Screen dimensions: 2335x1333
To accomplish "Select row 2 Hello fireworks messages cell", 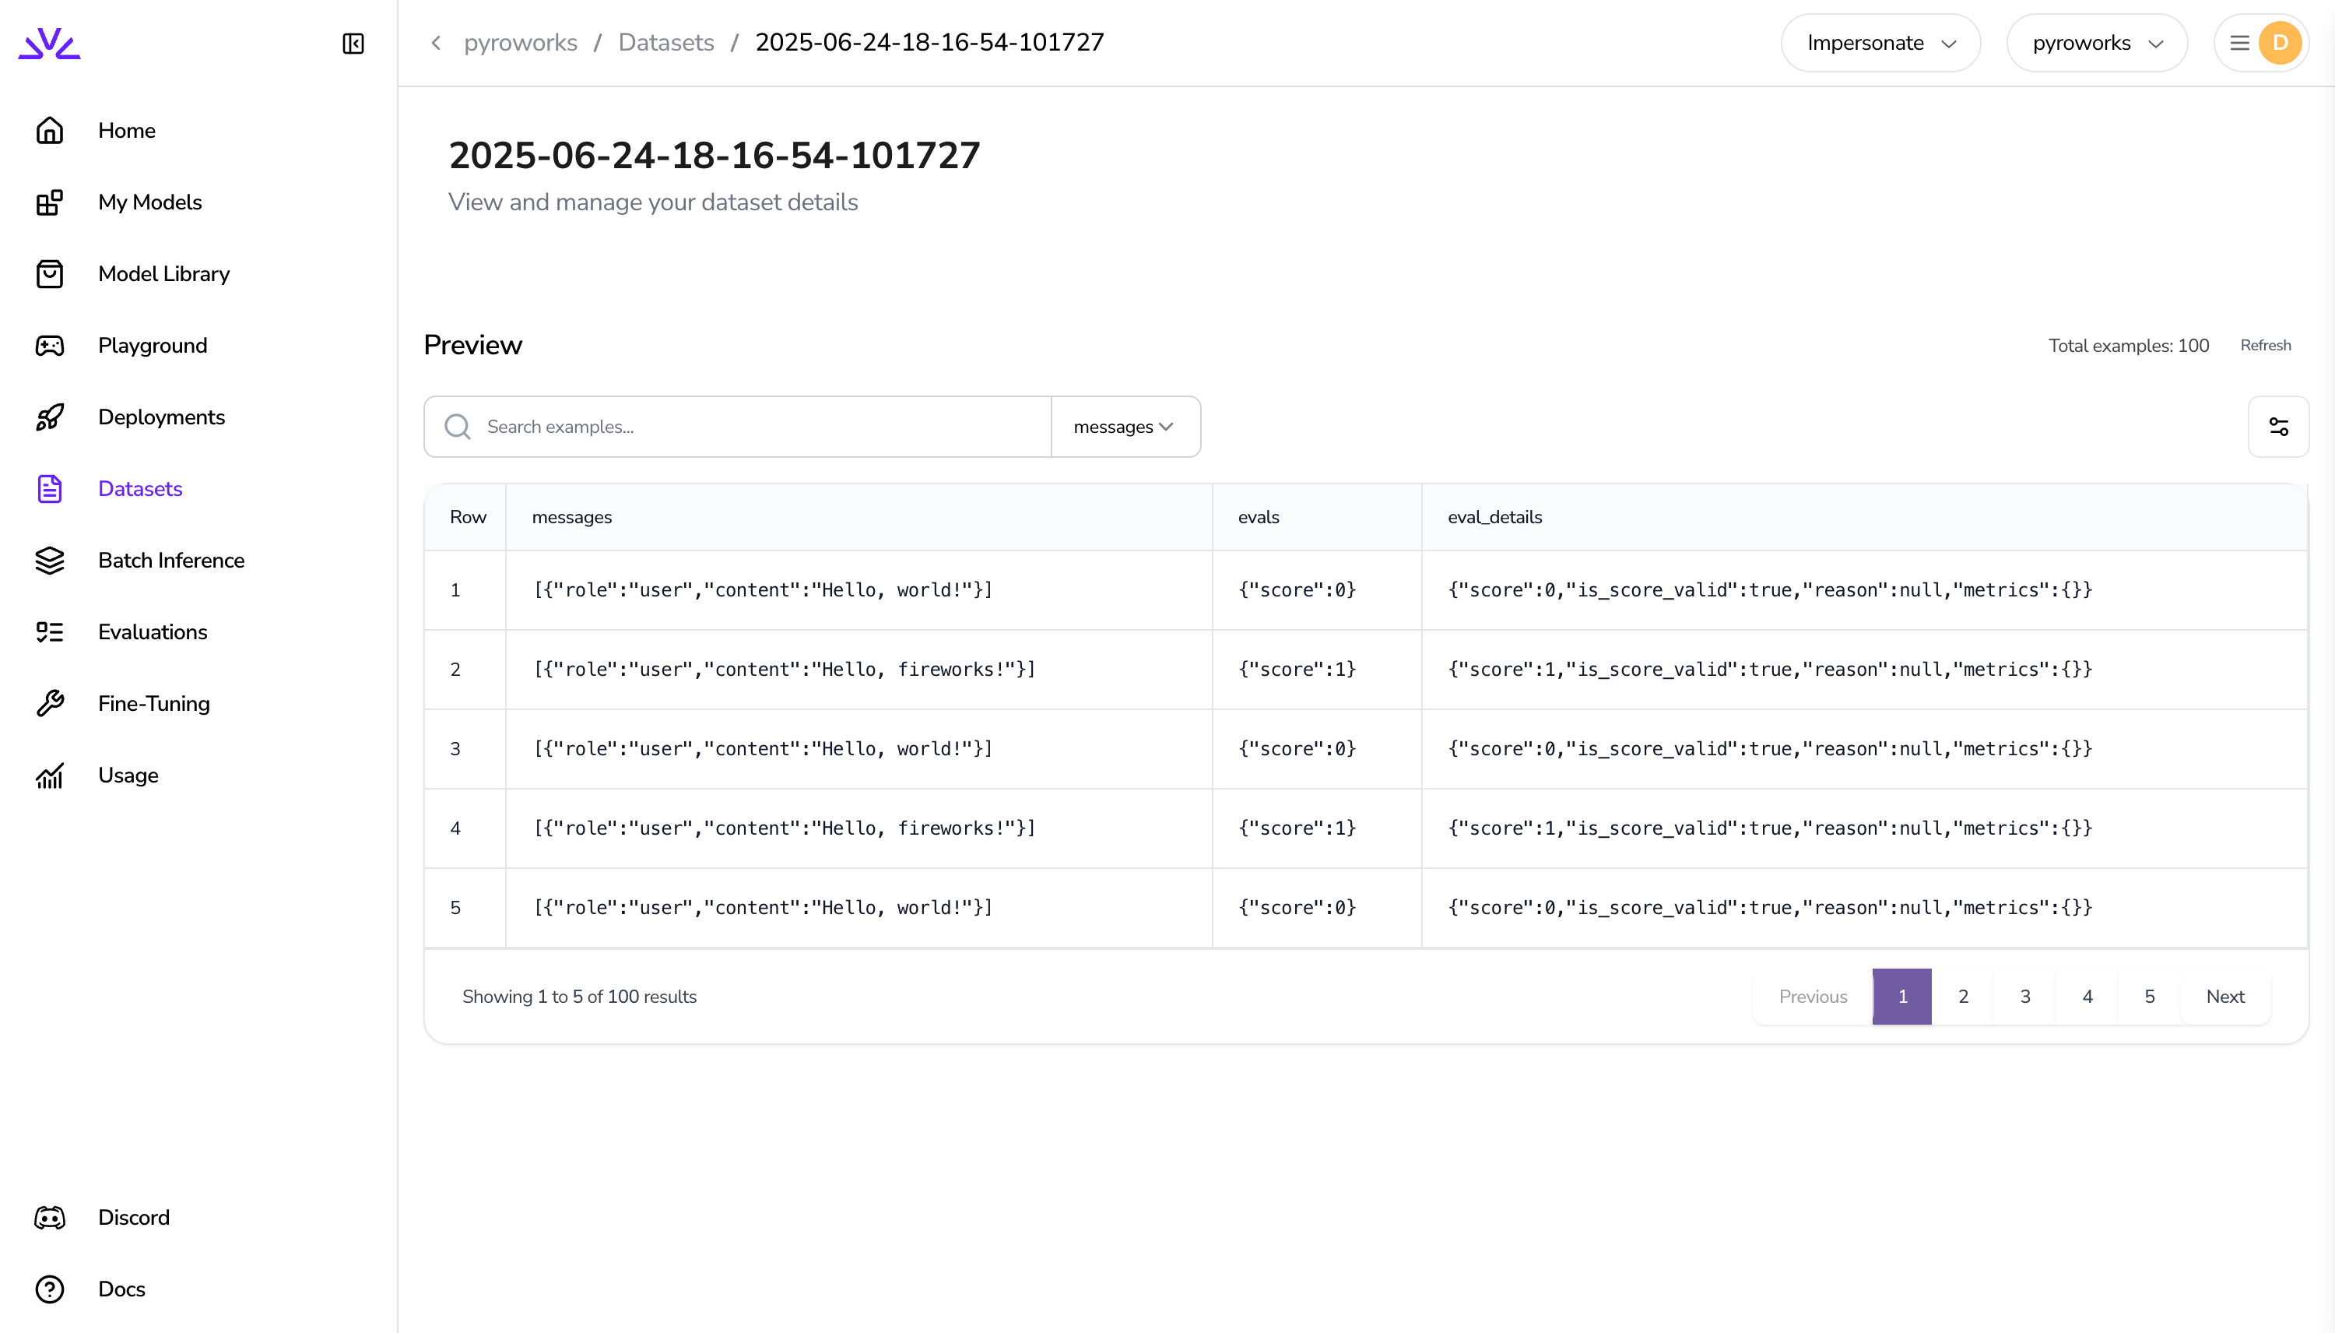I will tap(859, 670).
